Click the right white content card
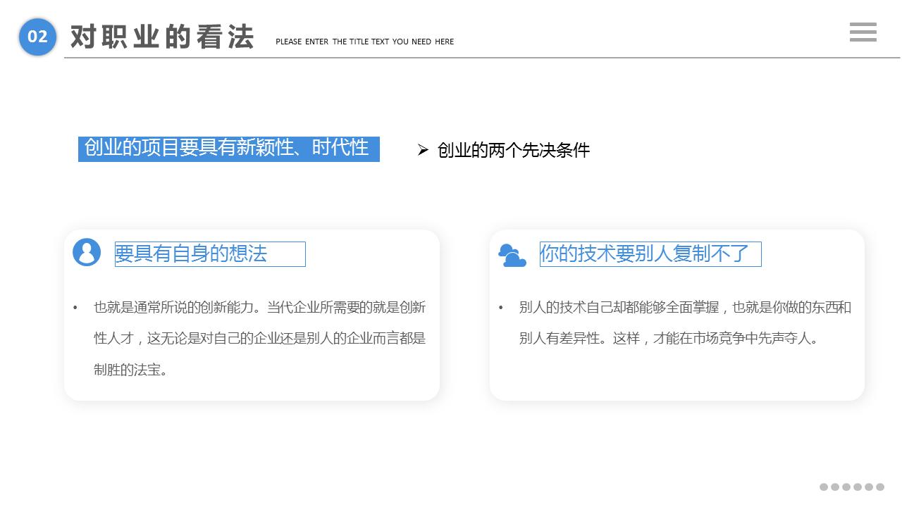The width and height of the screenshot is (902, 507). (x=676, y=315)
